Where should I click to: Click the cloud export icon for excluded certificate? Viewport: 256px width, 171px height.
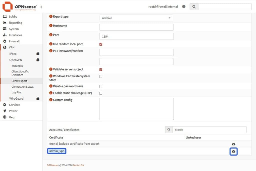(x=233, y=144)
